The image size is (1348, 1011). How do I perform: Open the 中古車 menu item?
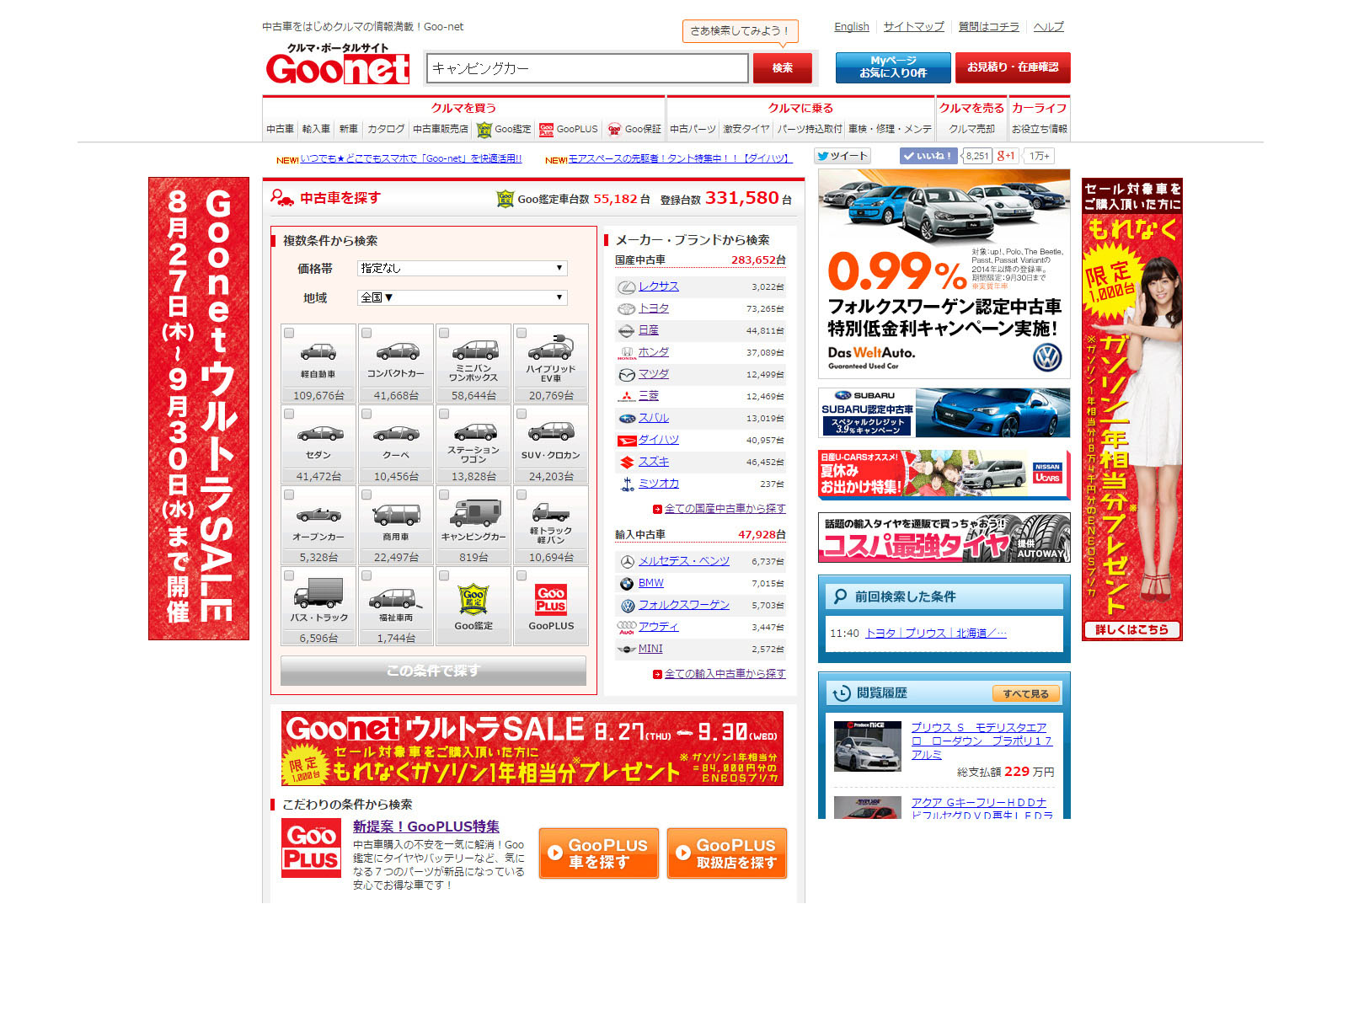(x=281, y=129)
